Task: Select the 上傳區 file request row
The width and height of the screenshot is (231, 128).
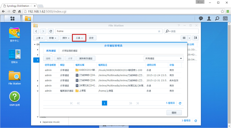Action: coord(111,91)
